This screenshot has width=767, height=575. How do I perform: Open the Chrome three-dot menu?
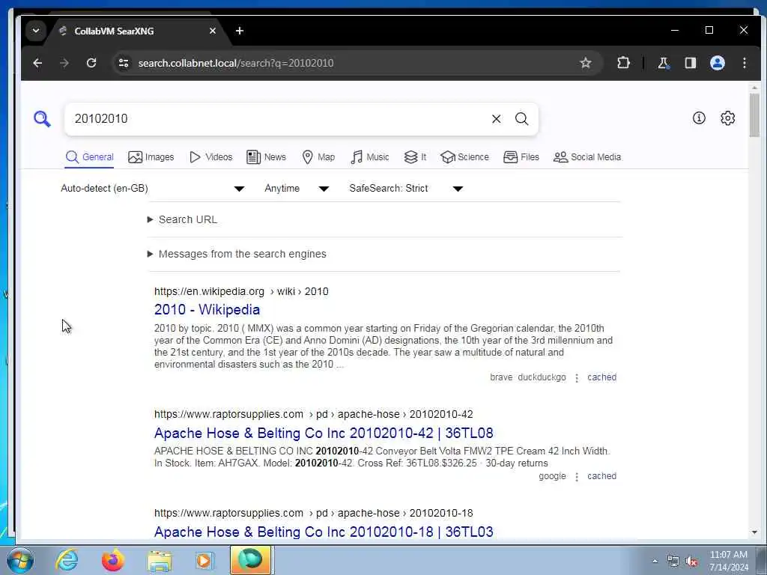[x=744, y=63]
